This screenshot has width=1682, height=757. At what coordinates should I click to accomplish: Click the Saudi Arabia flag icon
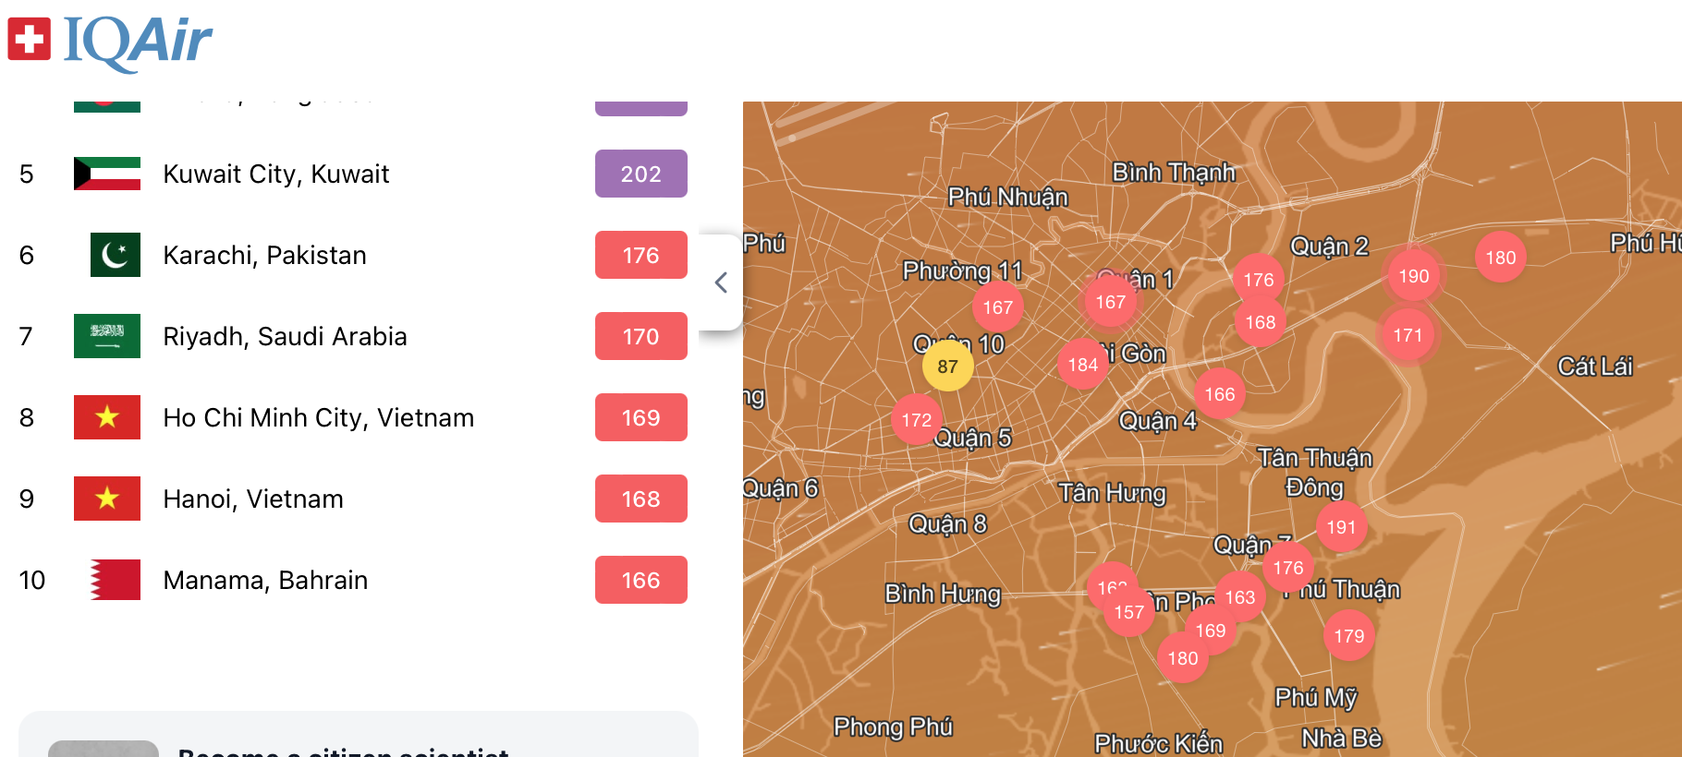click(x=107, y=336)
